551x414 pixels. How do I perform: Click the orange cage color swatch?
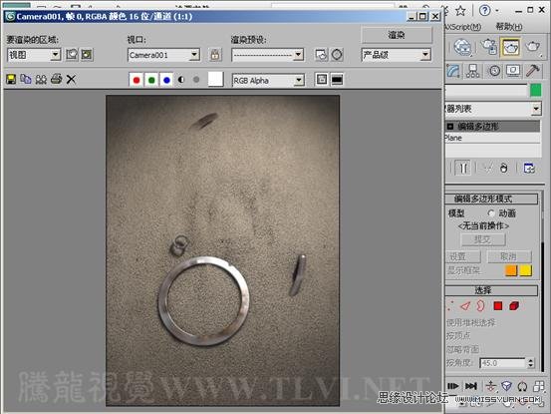(511, 270)
